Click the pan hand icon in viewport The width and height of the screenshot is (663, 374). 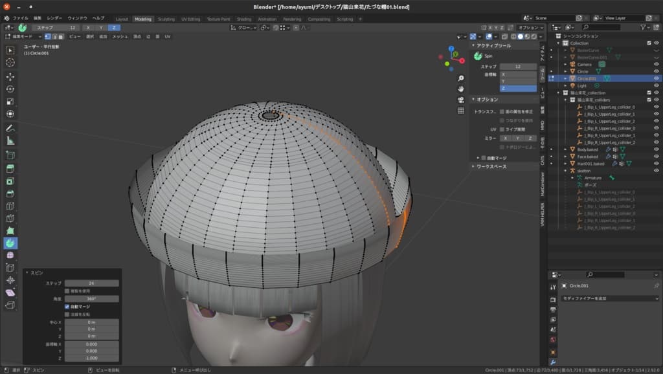(x=461, y=89)
